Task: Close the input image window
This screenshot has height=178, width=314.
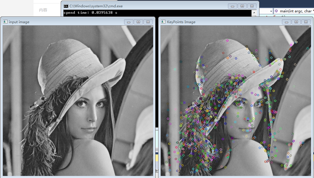Action: 148,22
